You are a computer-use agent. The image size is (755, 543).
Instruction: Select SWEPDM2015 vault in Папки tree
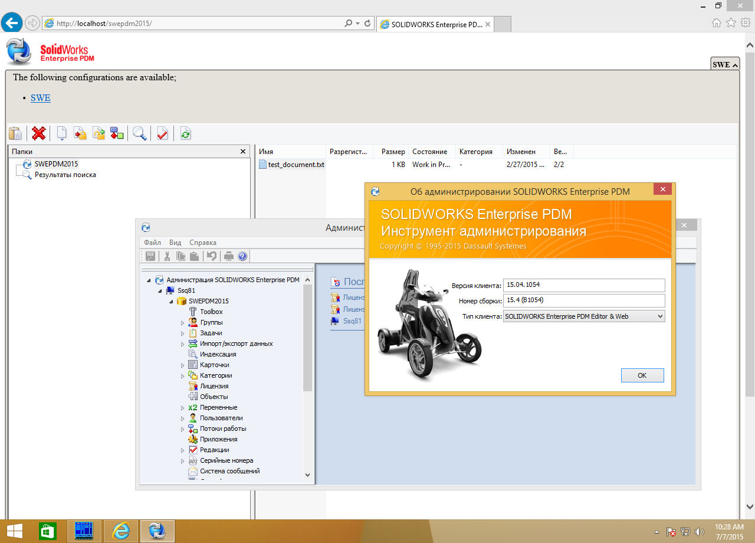pyautogui.click(x=56, y=164)
